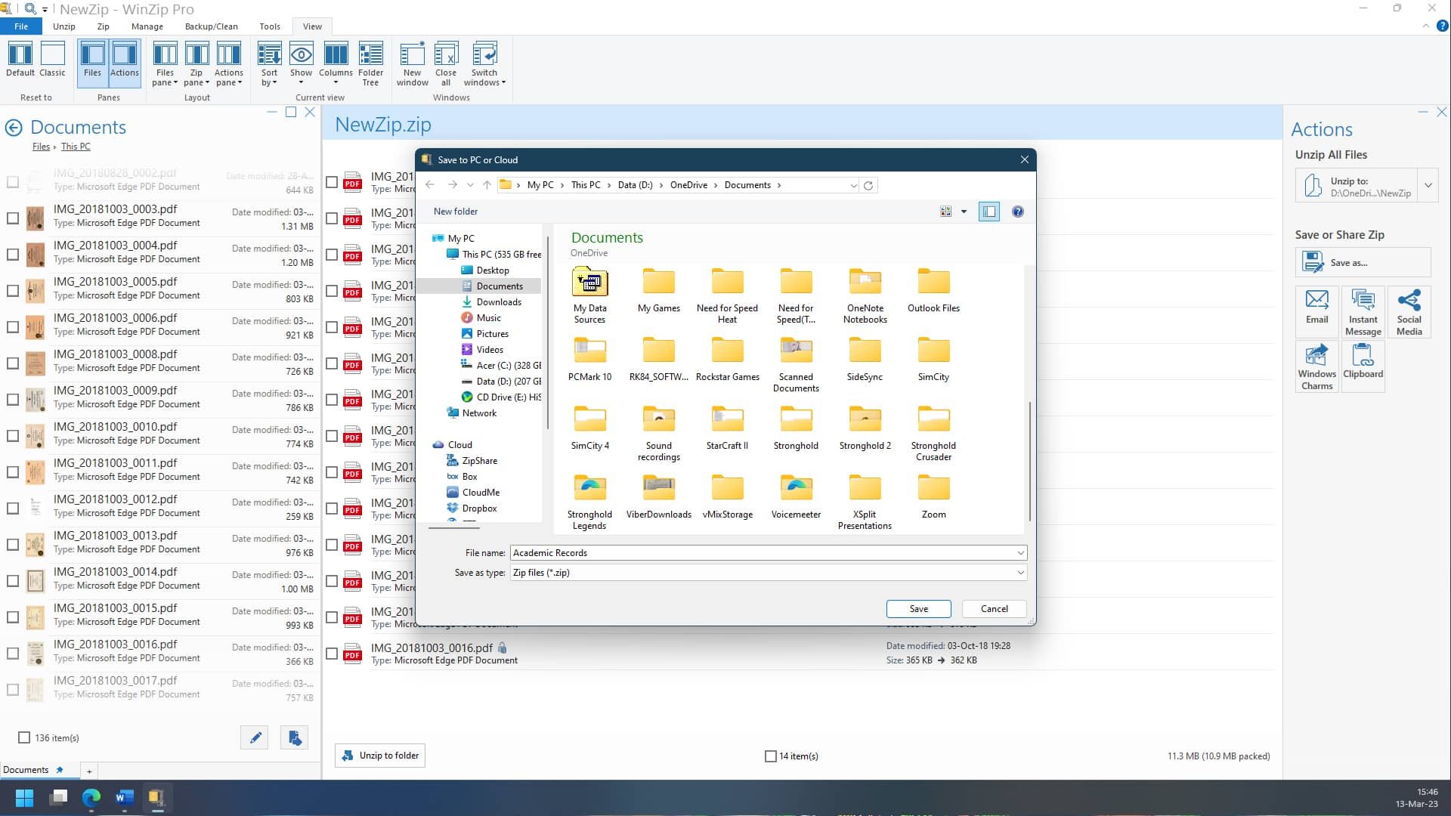Check the IMG_20181003_0010.pdf checkbox
Screen dimensions: 1451x816
pyautogui.click(x=13, y=436)
